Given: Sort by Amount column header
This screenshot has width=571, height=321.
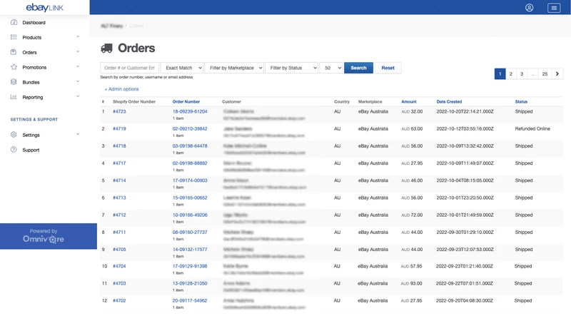Looking at the screenshot, I should coord(408,101).
